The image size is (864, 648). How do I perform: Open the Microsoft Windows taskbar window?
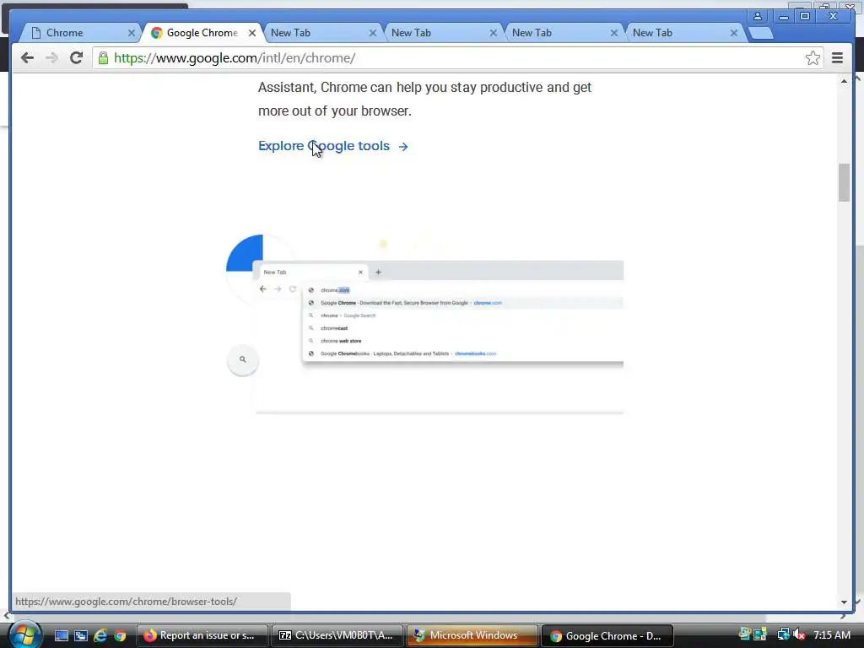click(x=472, y=635)
